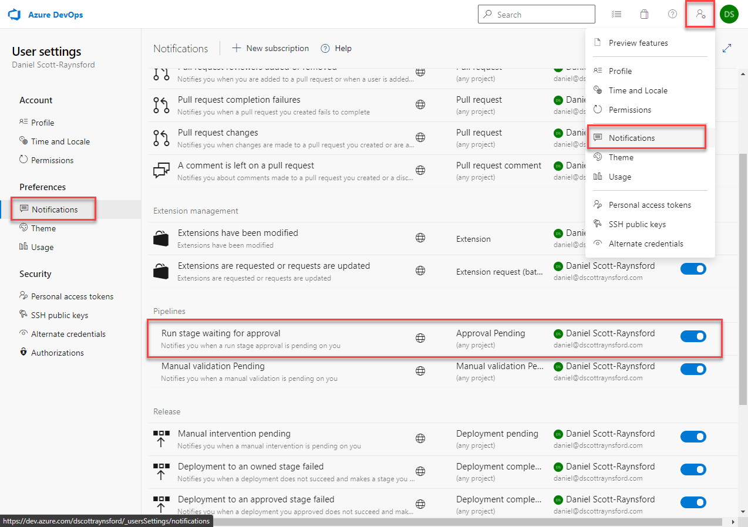Click New subscription button

click(271, 48)
